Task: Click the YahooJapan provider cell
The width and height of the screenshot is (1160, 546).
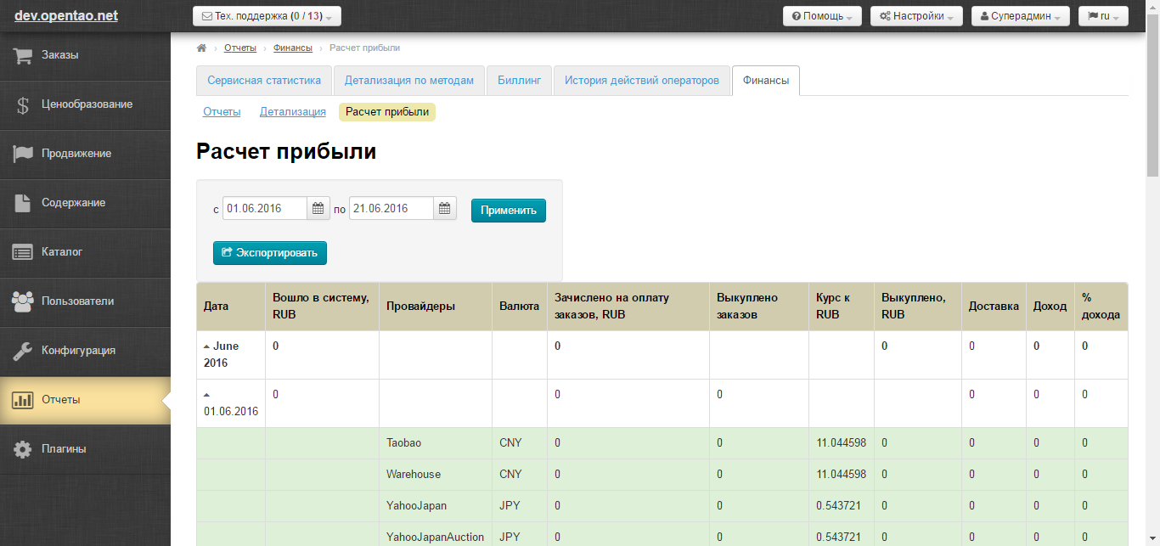Action: [436, 506]
